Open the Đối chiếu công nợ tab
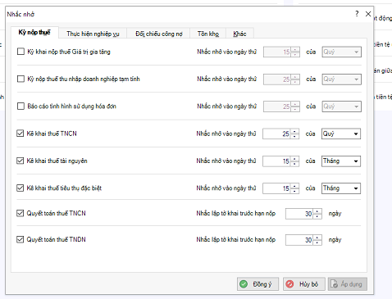This screenshot has height=299, width=392. click(x=159, y=34)
